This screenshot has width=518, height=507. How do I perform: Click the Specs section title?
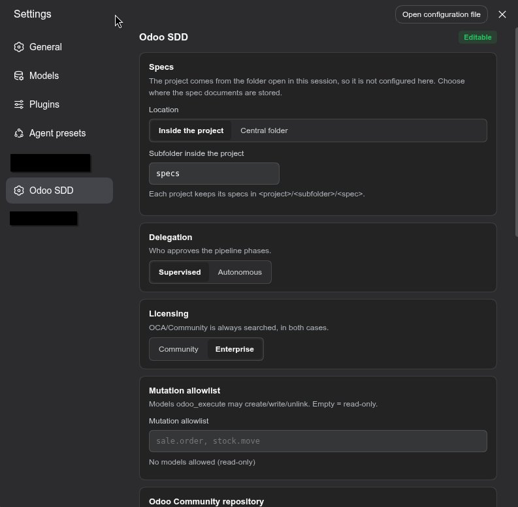click(x=161, y=67)
